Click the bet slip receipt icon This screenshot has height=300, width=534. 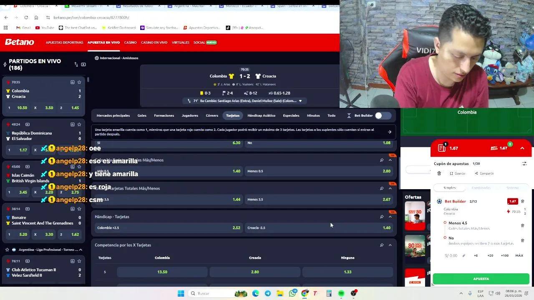[x=442, y=148]
